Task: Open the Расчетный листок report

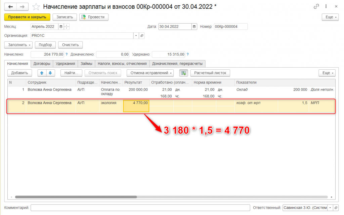Action: [x=210, y=73]
